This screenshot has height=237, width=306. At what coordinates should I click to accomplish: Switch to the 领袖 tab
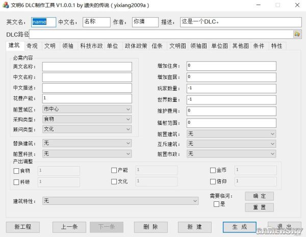coord(68,46)
